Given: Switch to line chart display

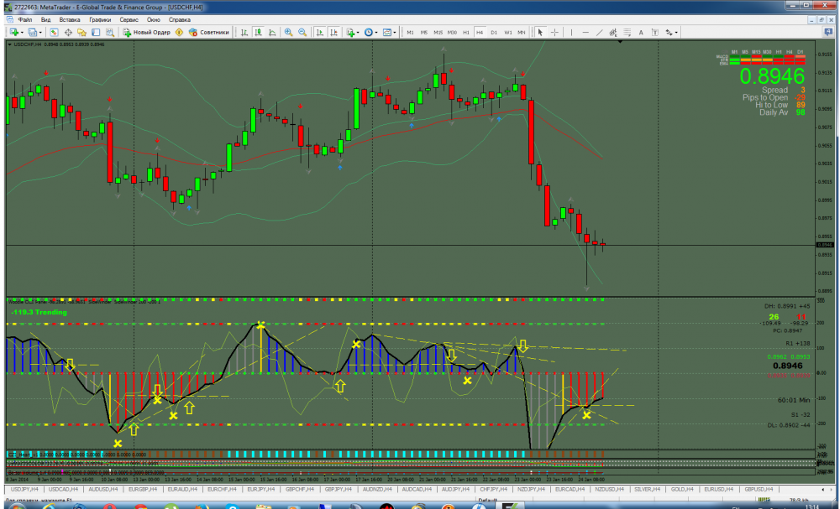Looking at the screenshot, I should point(272,32).
